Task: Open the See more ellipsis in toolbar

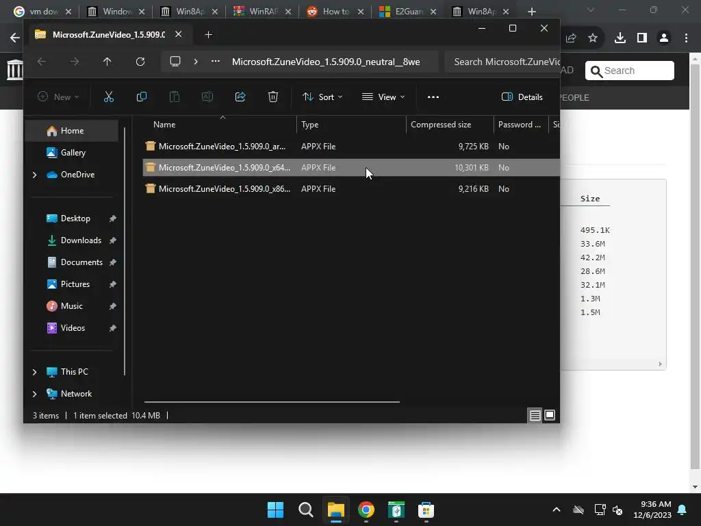Action: pyautogui.click(x=433, y=97)
